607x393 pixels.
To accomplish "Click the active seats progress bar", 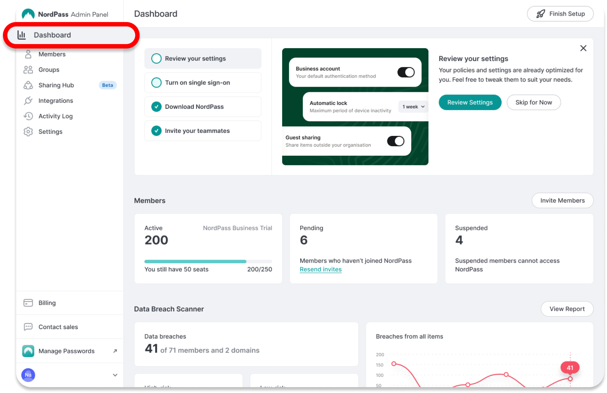I will 208,262.
